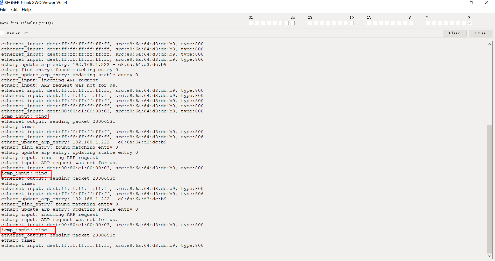The width and height of the screenshot is (495, 261).
Task: Enable the Stay on Top checkbox
Action: click(2, 33)
